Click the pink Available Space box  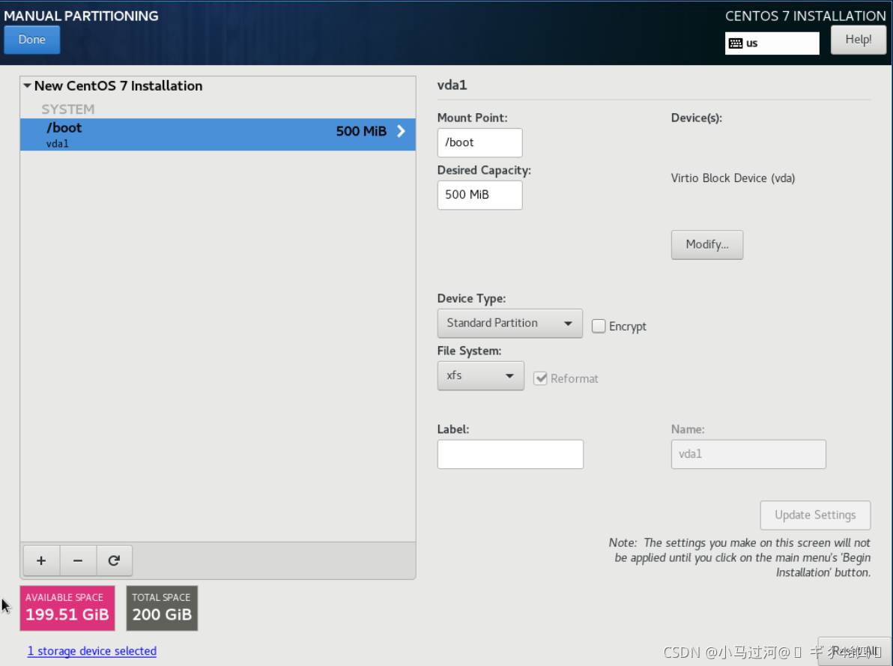pyautogui.click(x=67, y=608)
